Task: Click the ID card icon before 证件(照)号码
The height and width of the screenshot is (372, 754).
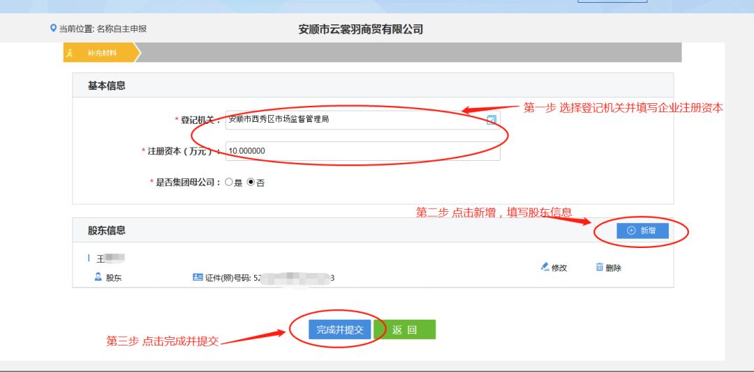Action: [x=198, y=277]
